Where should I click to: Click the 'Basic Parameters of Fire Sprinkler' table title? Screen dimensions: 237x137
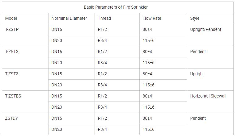coord(118,7)
